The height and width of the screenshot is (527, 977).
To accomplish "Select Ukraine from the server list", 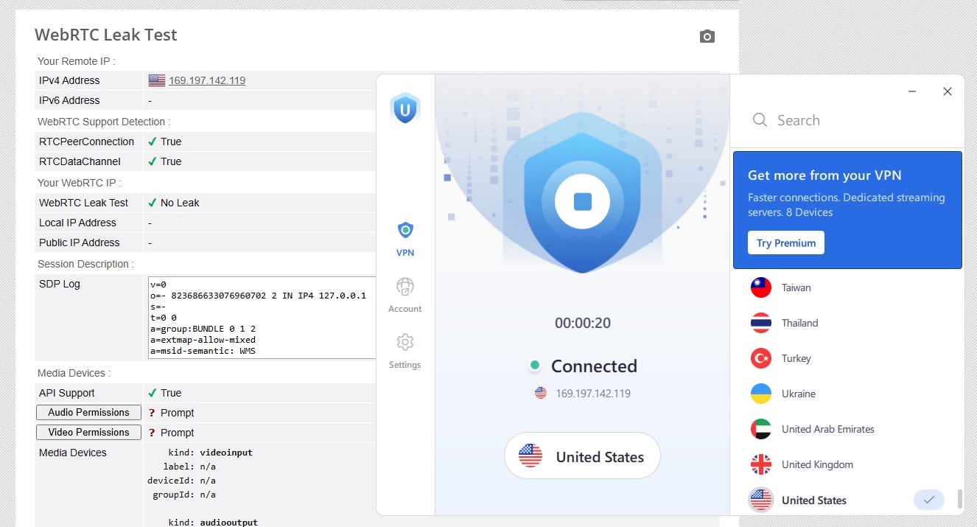I will [847, 394].
